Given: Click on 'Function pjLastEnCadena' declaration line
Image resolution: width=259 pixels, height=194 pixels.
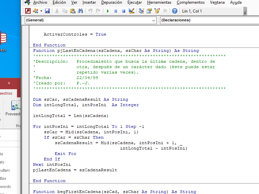Looking at the screenshot, I should (x=116, y=51).
